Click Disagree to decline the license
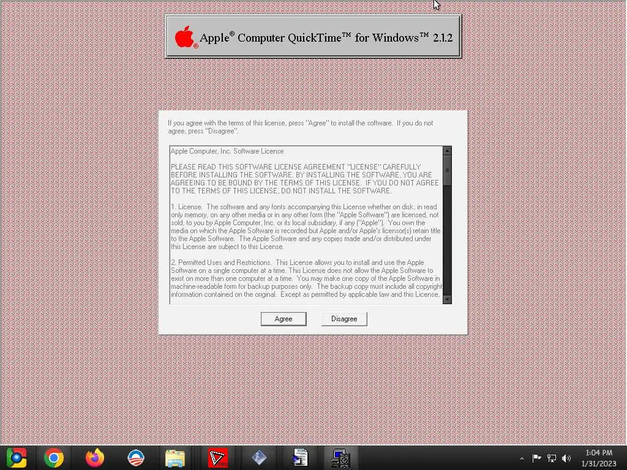Viewport: 627px width, 470px height. pos(344,319)
